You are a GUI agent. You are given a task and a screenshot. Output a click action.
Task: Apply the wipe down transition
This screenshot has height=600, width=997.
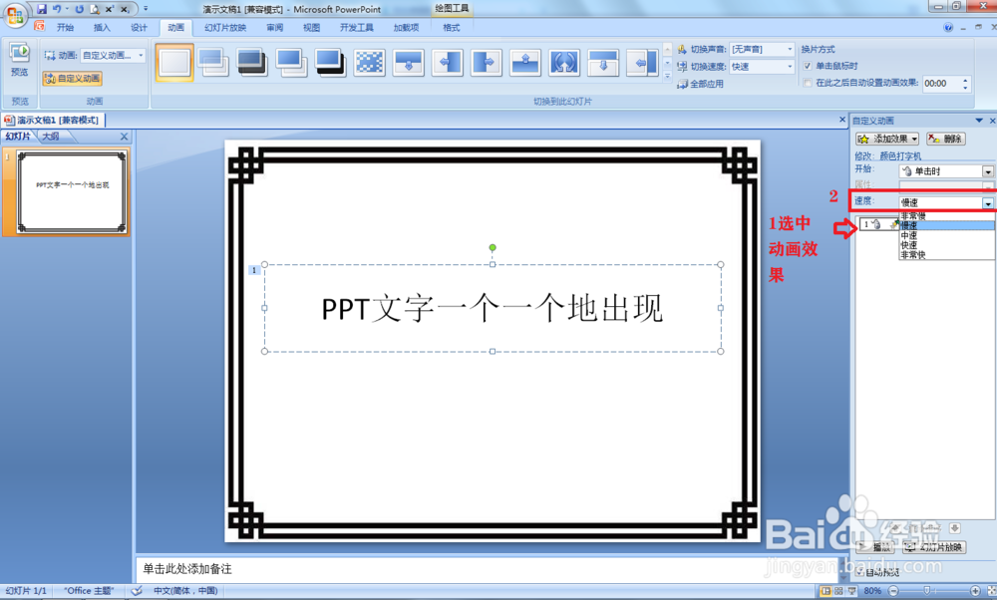(x=408, y=62)
